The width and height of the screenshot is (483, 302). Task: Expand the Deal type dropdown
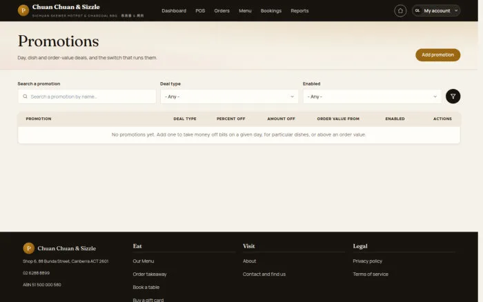[x=229, y=97]
